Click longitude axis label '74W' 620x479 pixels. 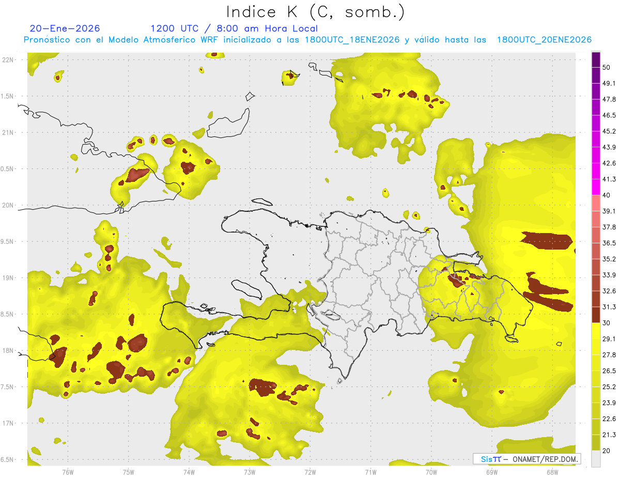click(x=189, y=472)
